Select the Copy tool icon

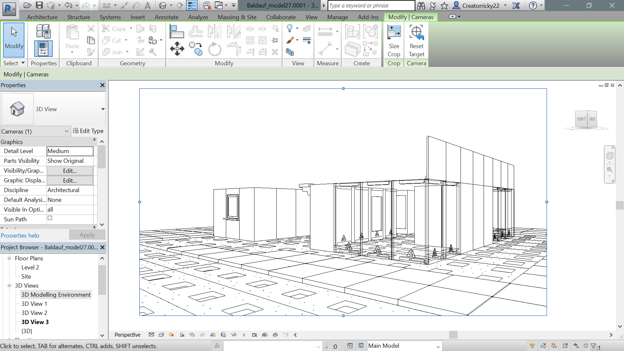tap(196, 49)
